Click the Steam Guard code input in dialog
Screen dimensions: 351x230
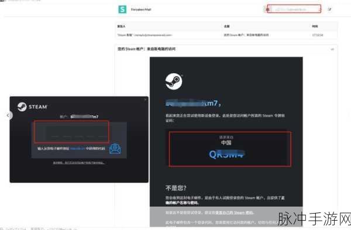71,132
